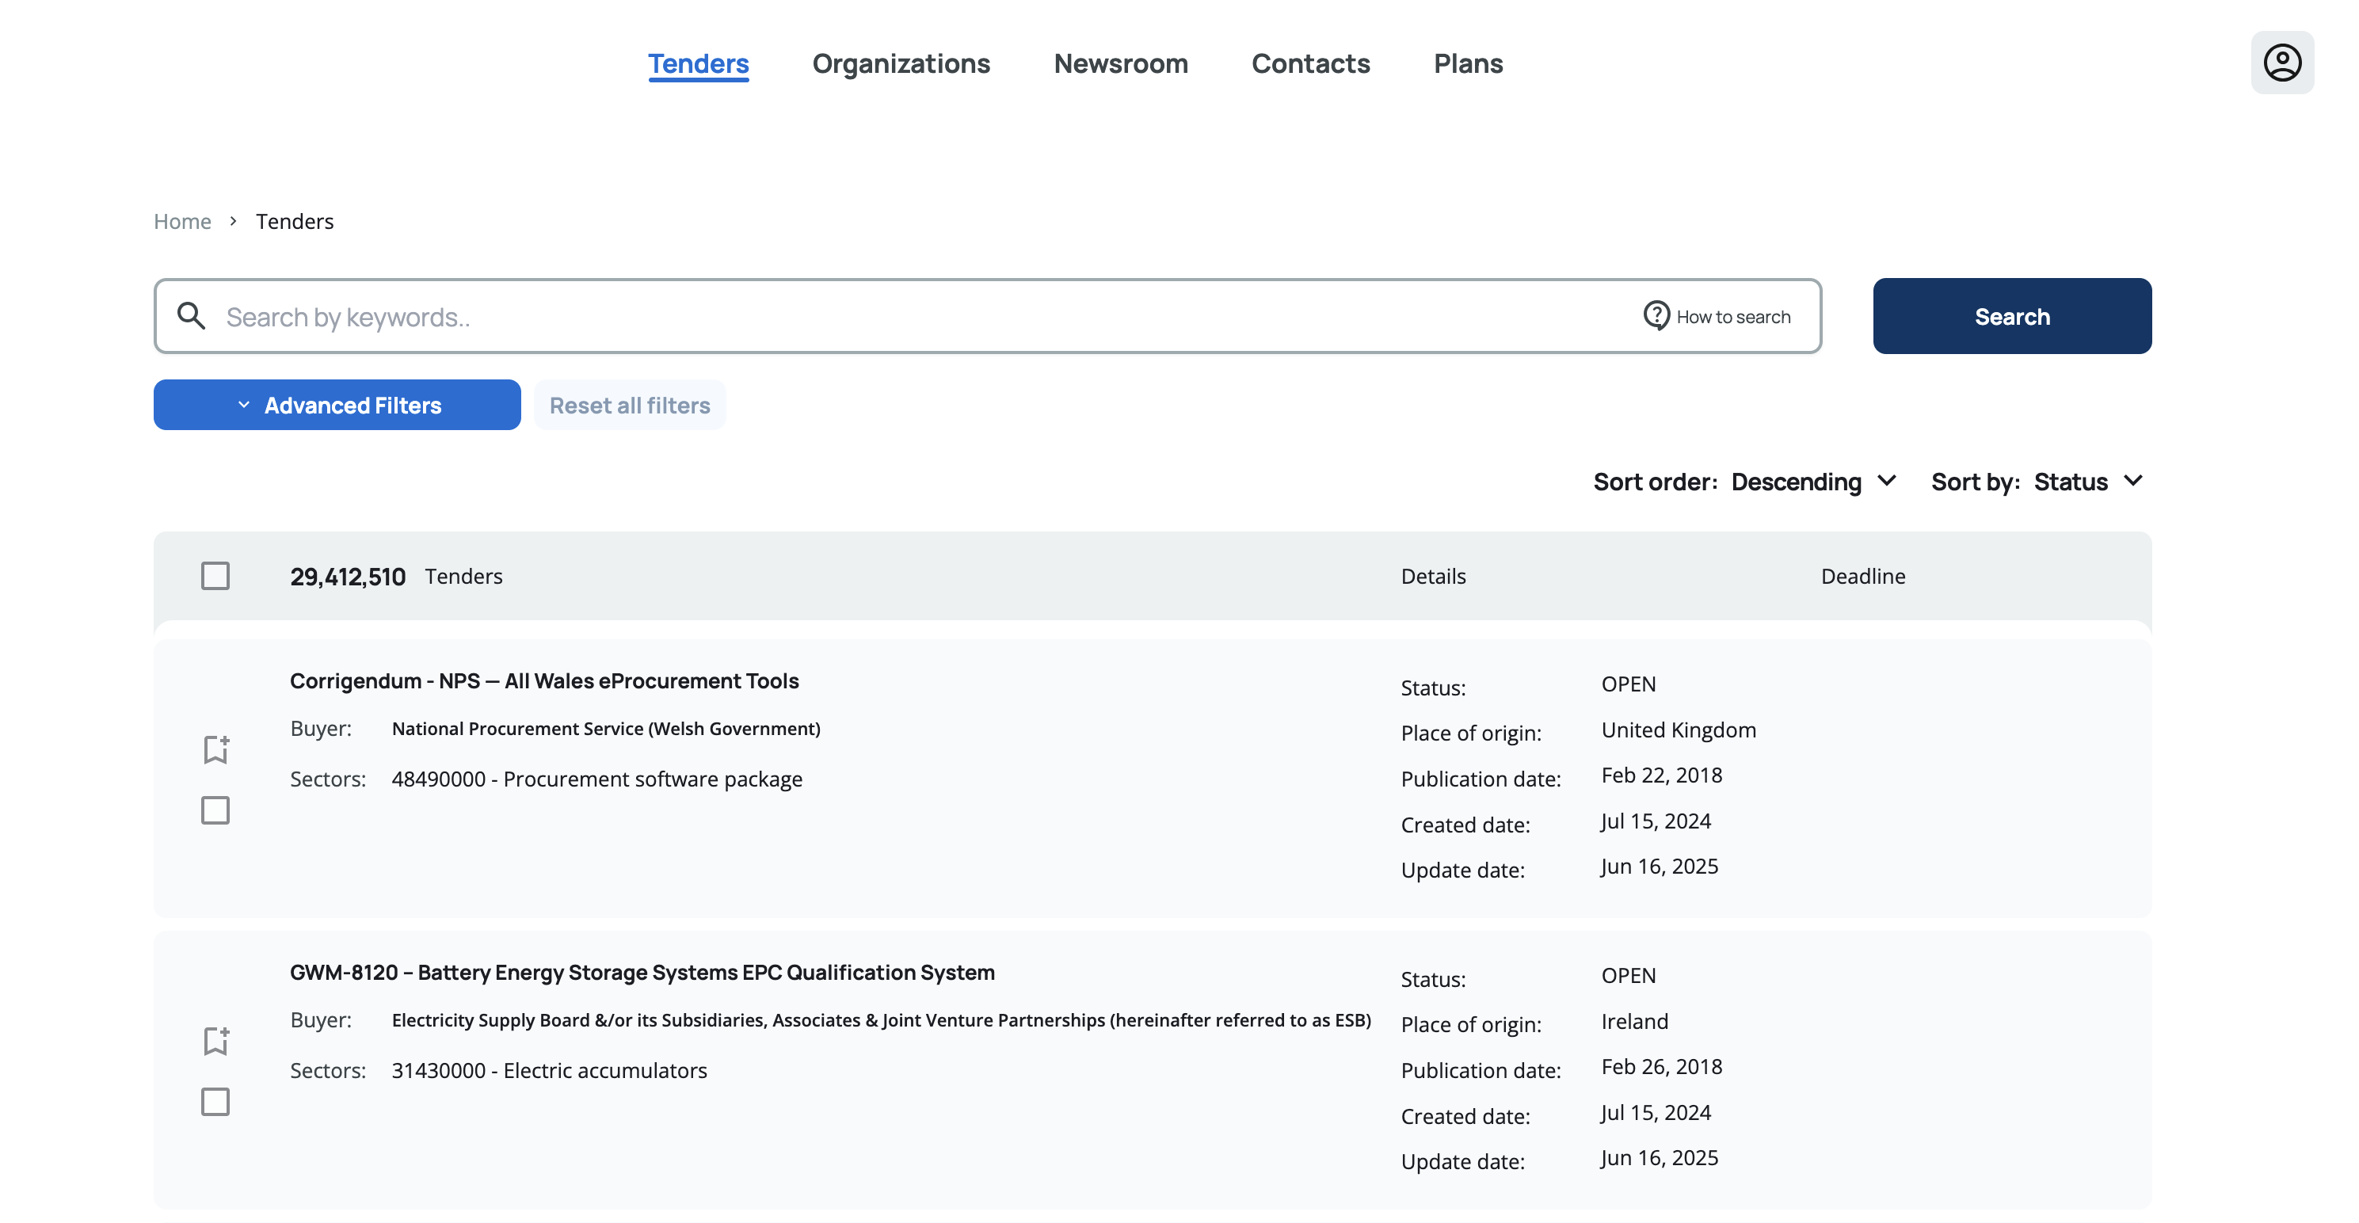Check the Corrigendum NPS tender checkbox
This screenshot has height=1223, width=2359.
click(215, 810)
